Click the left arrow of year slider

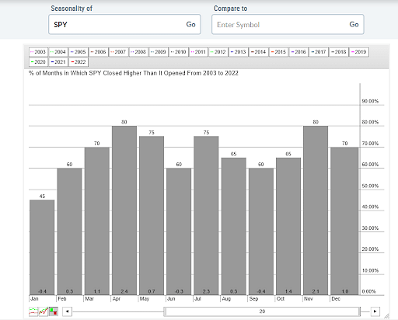(68, 311)
